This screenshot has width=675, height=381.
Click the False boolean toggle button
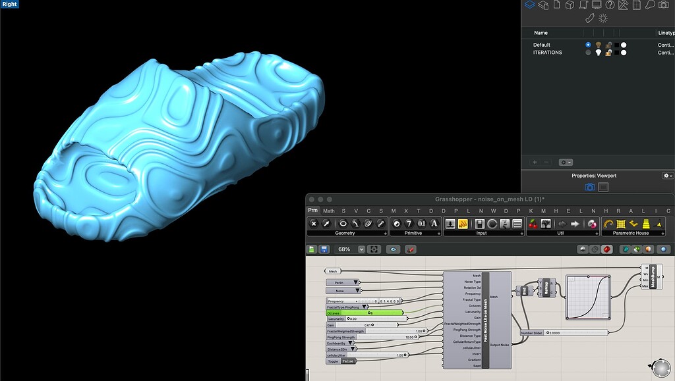(x=348, y=361)
